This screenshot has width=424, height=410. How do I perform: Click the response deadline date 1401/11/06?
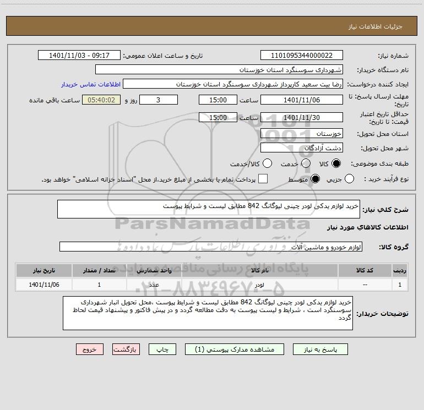point(302,100)
